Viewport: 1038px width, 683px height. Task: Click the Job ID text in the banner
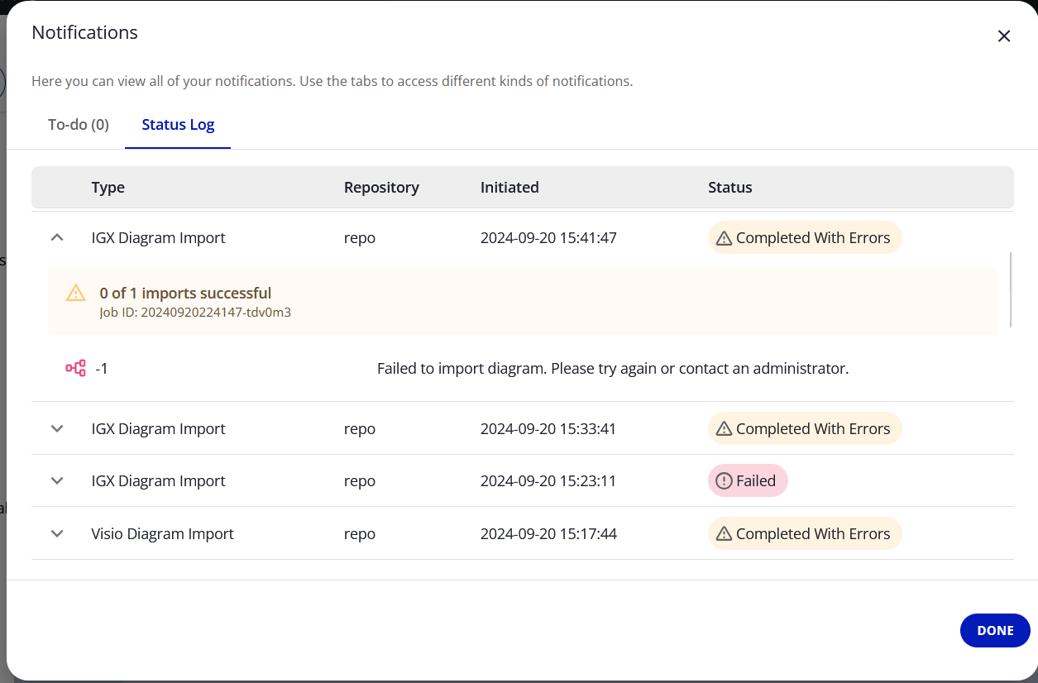click(195, 313)
